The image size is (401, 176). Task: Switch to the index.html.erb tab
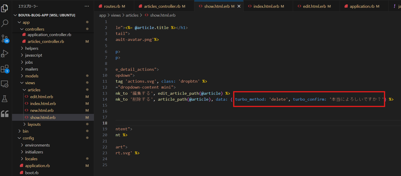268,6
